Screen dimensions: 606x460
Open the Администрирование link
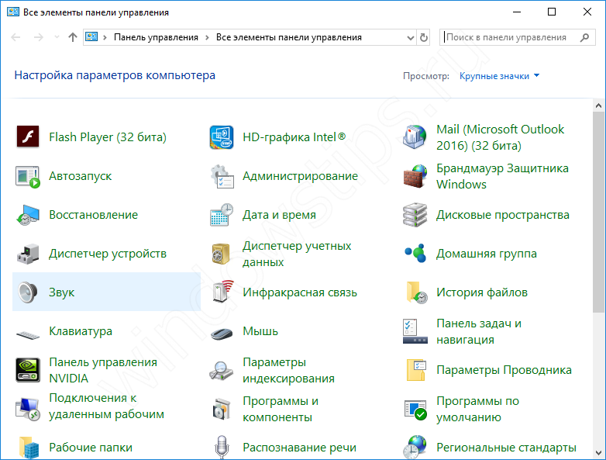(300, 176)
